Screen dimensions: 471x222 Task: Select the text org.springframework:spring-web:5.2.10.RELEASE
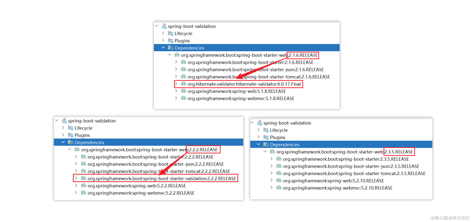(x=334, y=181)
